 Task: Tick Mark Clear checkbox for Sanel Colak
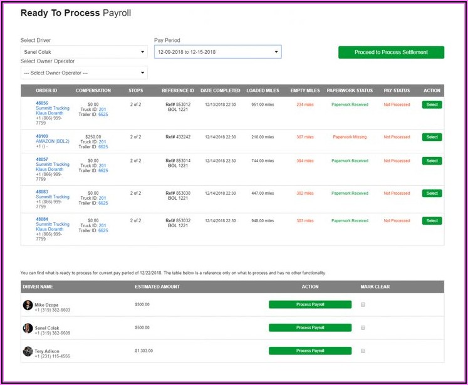(363, 327)
